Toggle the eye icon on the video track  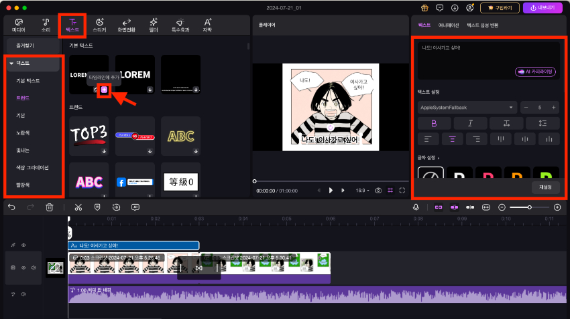click(23, 268)
